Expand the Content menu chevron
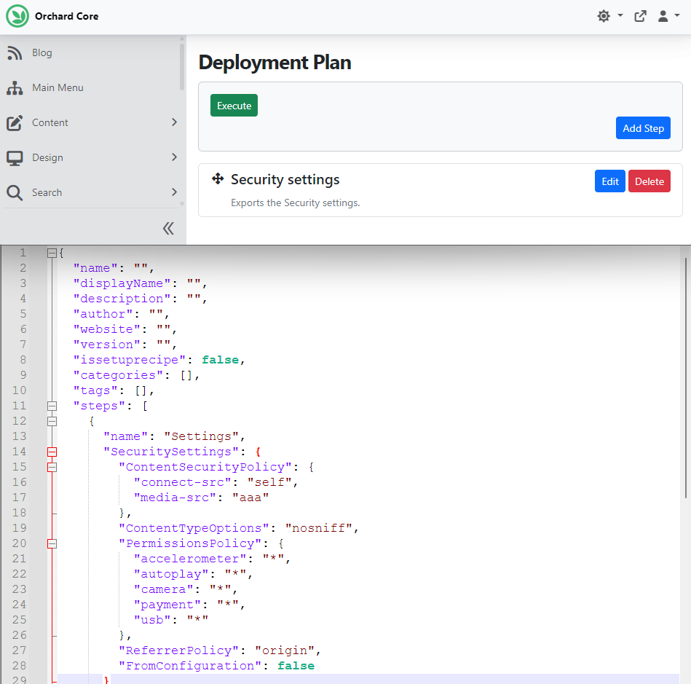The image size is (691, 684). [174, 122]
